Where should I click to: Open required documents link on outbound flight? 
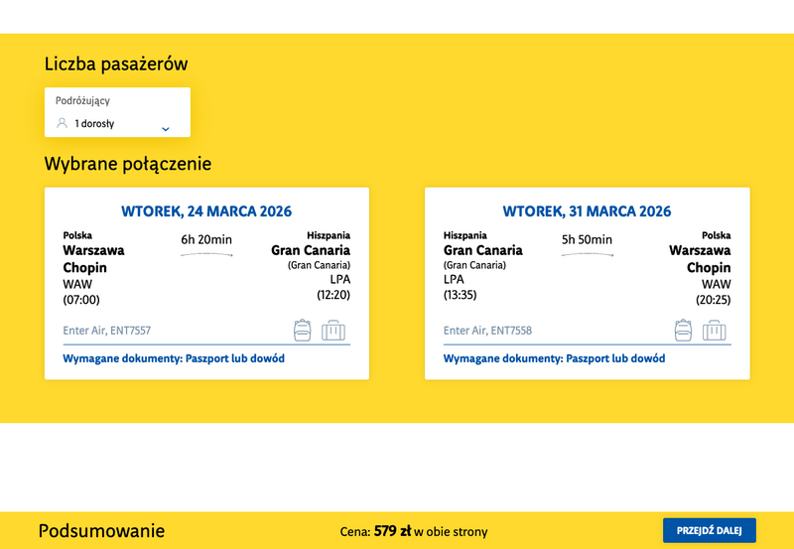[174, 358]
